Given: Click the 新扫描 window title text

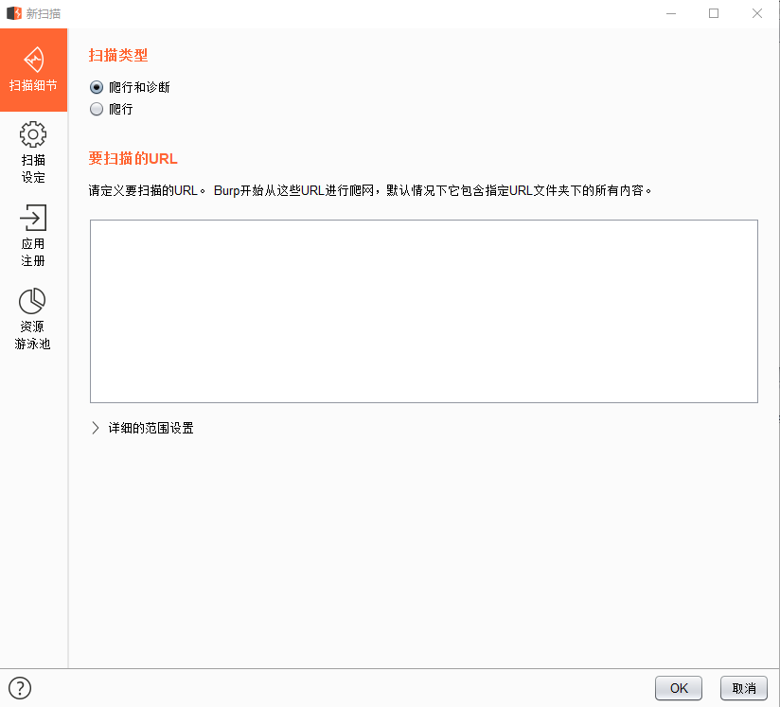Looking at the screenshot, I should pyautogui.click(x=44, y=13).
